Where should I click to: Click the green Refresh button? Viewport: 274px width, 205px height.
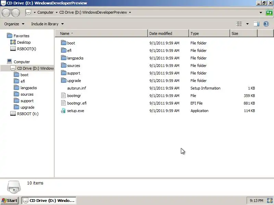[269, 13]
